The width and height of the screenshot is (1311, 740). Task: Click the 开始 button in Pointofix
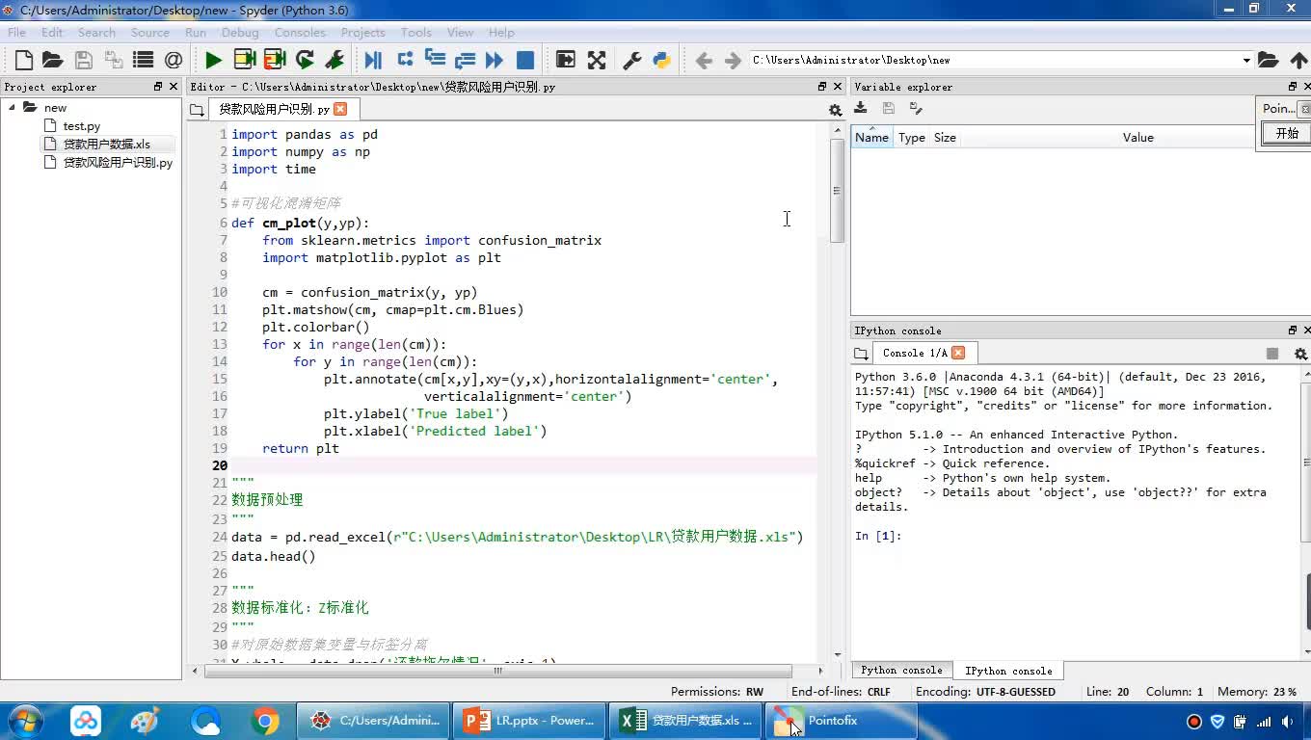(x=1287, y=134)
